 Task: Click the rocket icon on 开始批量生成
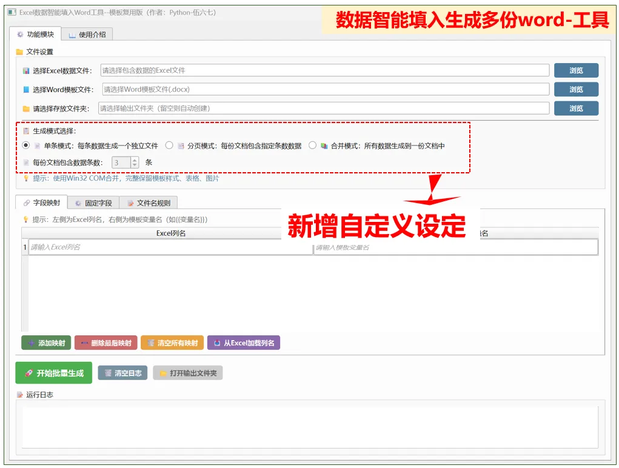28,373
